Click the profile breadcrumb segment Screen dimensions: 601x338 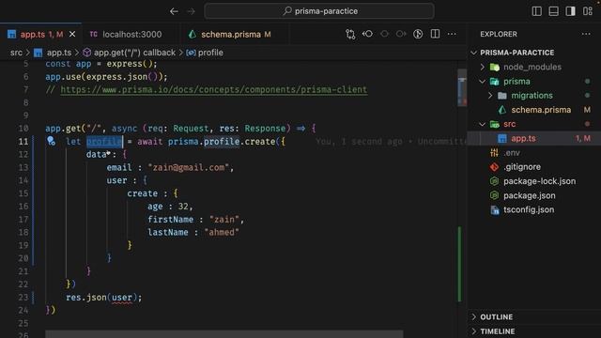click(210, 53)
